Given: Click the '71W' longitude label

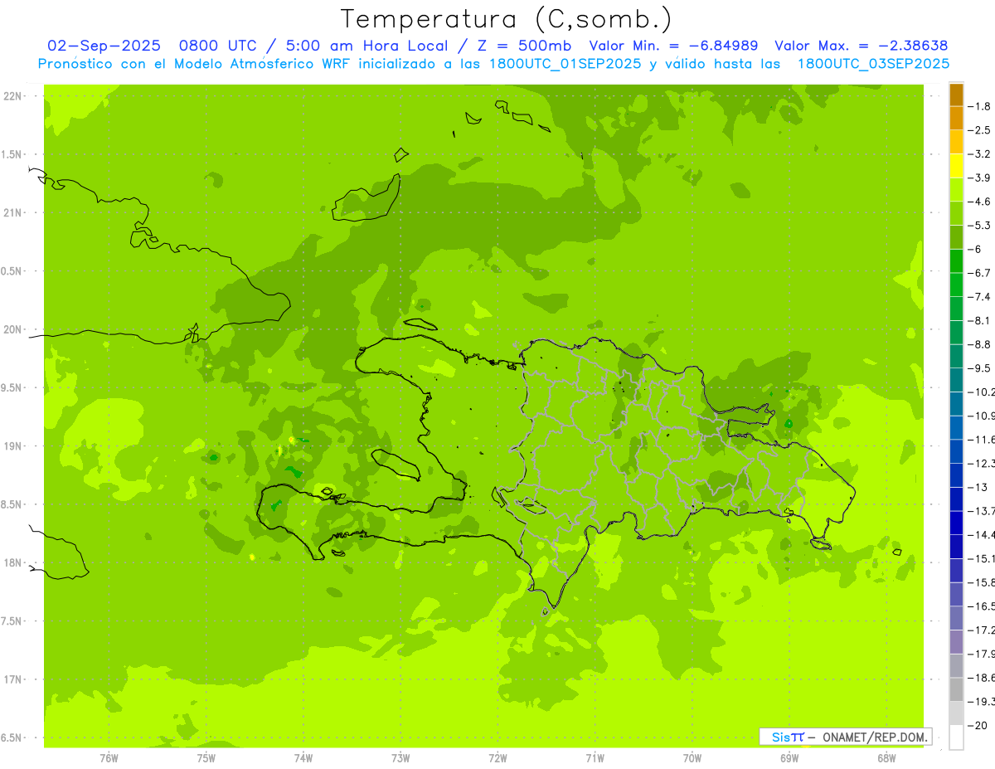Looking at the screenshot, I should (x=595, y=758).
